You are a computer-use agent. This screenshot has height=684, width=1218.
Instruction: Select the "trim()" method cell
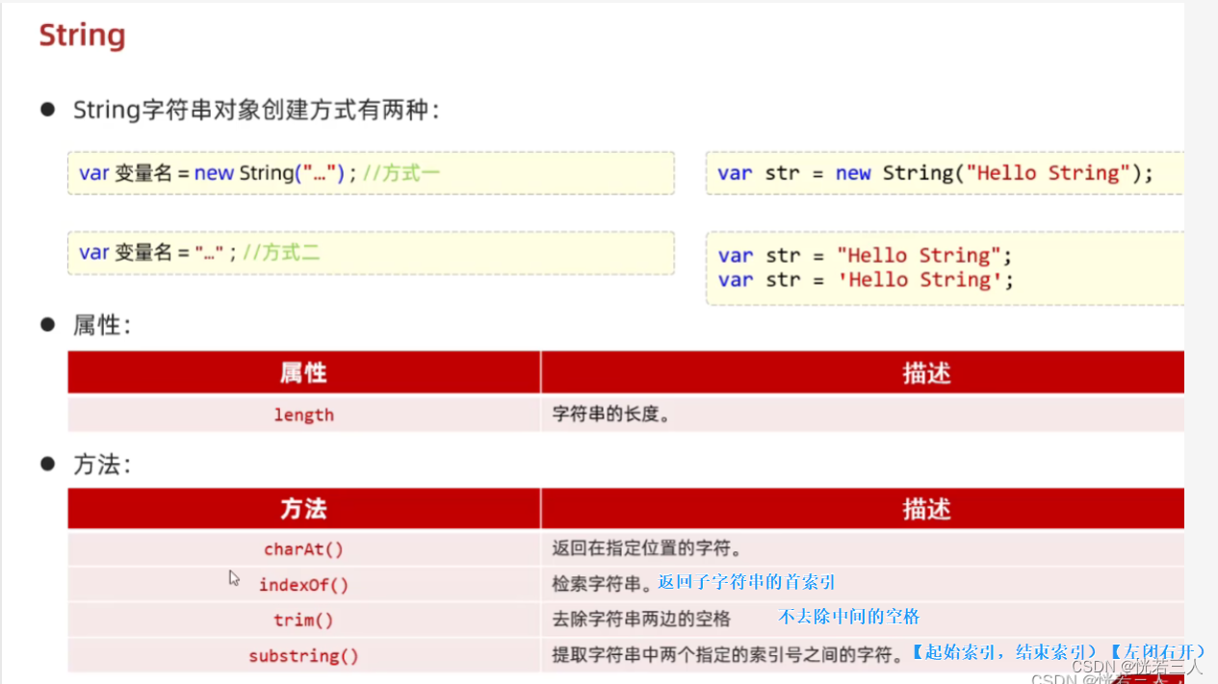pos(303,620)
